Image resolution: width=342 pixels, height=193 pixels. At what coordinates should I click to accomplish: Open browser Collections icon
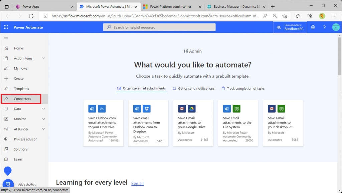[x=310, y=16]
